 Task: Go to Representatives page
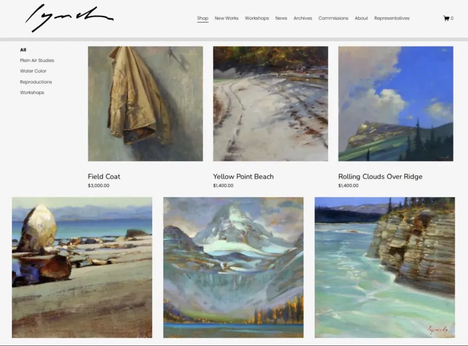pyautogui.click(x=392, y=18)
